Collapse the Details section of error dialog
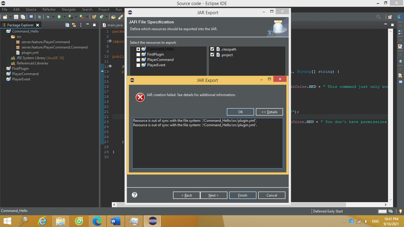The width and height of the screenshot is (404, 227). tap(269, 112)
